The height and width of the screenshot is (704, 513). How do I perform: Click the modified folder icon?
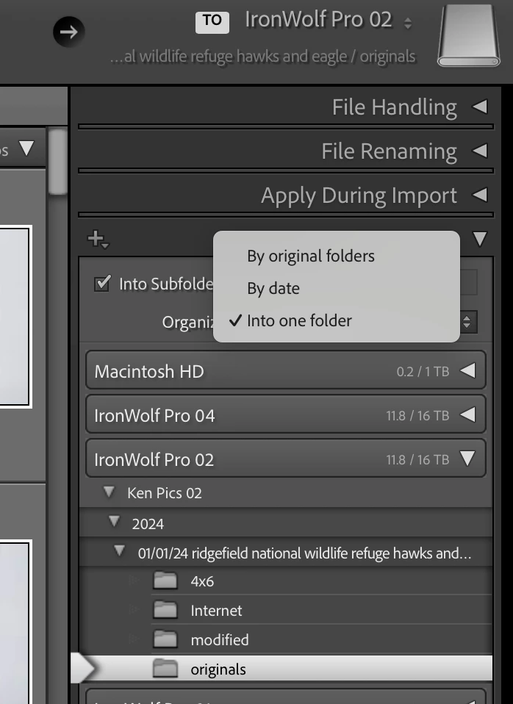165,639
